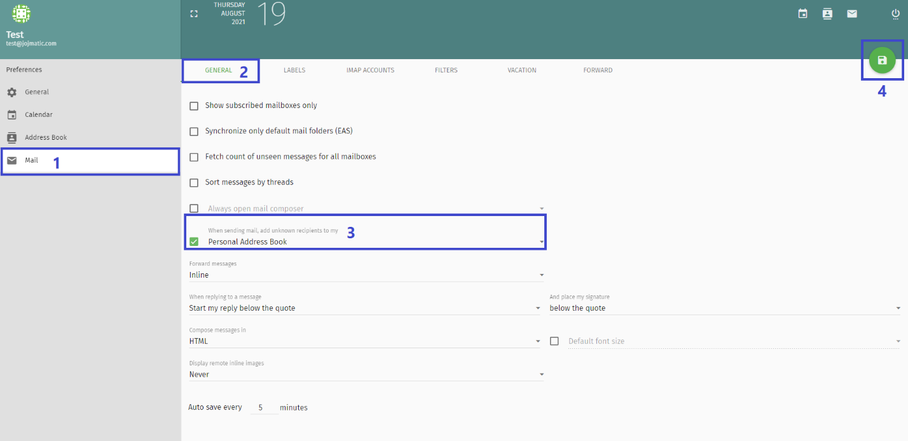The image size is (908, 441).
Task: Click the SOGo logo icon
Action: point(21,13)
